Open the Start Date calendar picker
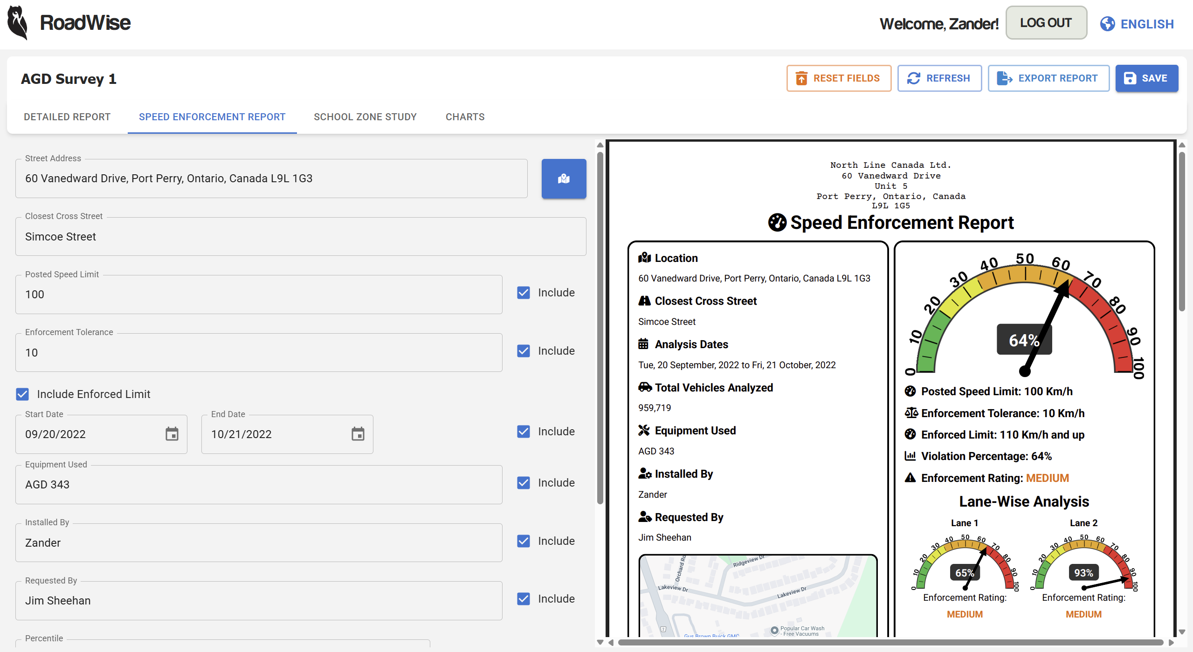Screen dimensions: 1193x652 [x=172, y=434]
